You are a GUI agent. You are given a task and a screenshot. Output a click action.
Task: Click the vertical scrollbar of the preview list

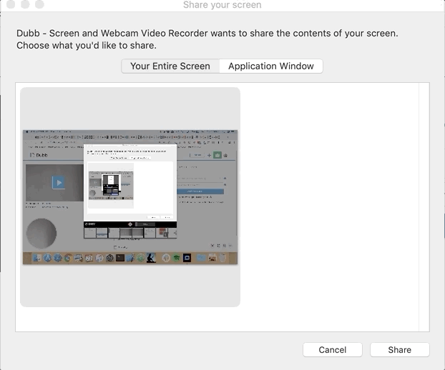point(424,207)
